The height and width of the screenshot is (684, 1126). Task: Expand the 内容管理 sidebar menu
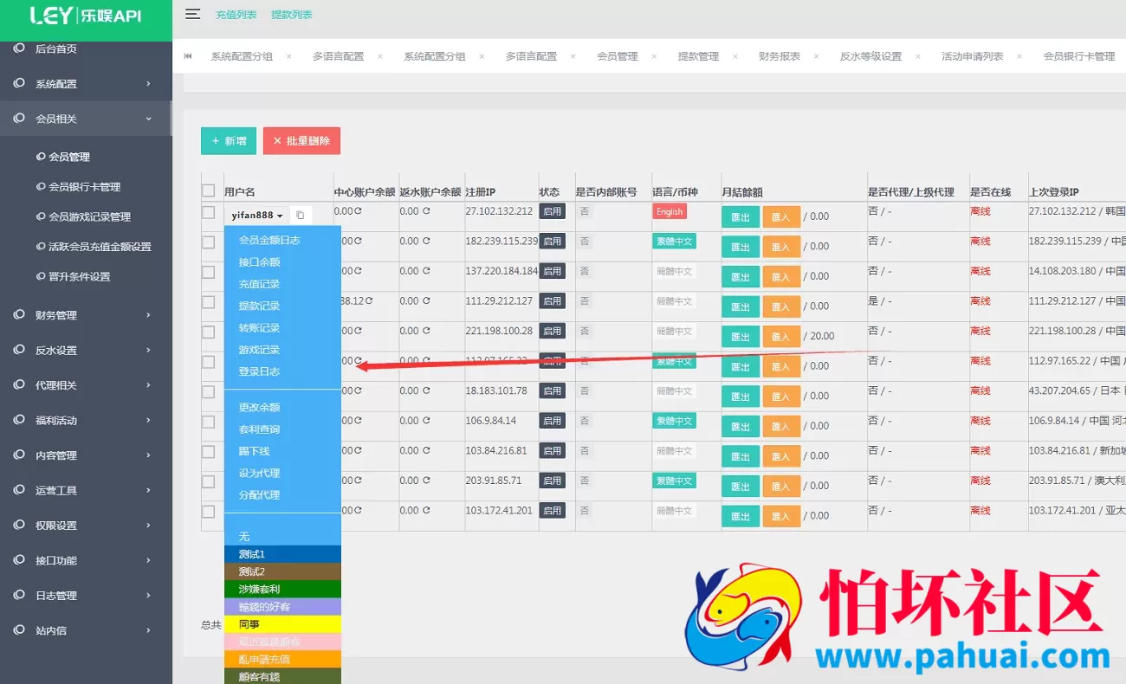(86, 455)
